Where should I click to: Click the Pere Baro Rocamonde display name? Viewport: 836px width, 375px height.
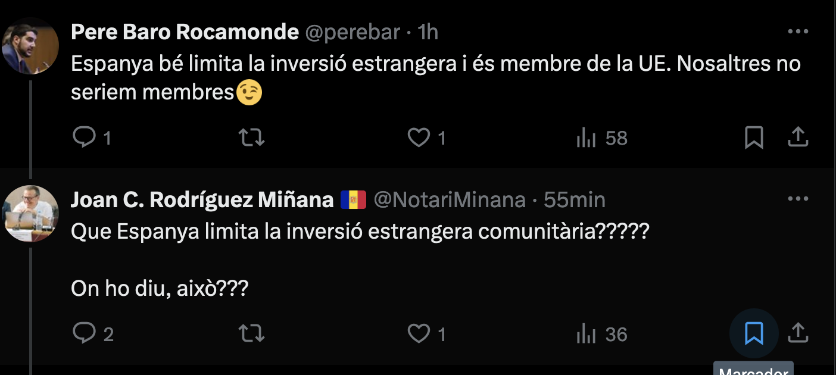pos(185,32)
